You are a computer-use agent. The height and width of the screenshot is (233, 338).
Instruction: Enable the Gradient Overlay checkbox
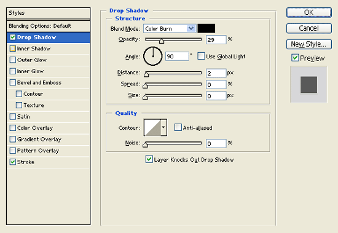(x=13, y=139)
